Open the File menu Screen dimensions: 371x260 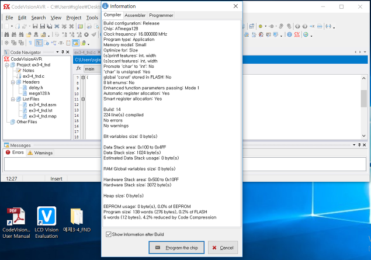pyautogui.click(x=9, y=18)
